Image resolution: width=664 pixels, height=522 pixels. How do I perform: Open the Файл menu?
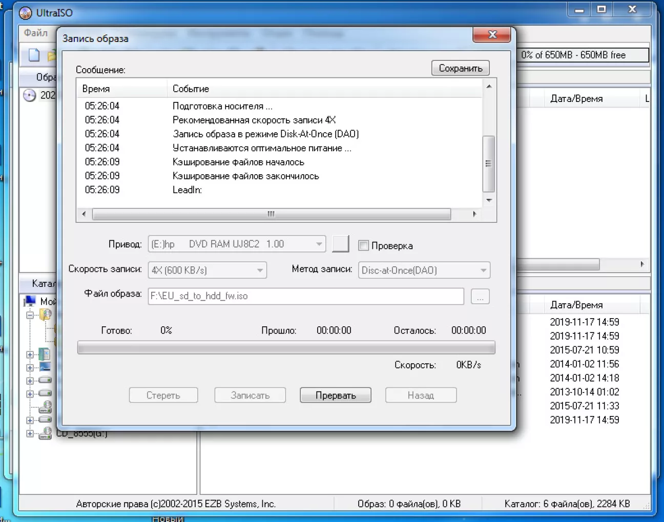click(35, 33)
